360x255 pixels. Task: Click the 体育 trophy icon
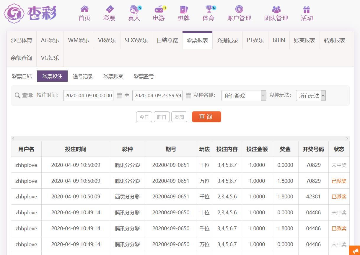pyautogui.click(x=209, y=9)
